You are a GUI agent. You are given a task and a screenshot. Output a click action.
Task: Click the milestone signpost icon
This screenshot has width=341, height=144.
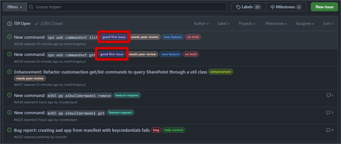[272, 7]
